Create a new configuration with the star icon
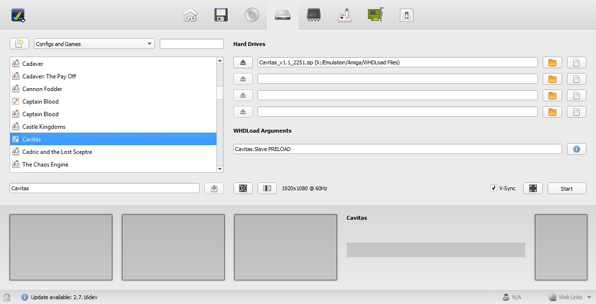The width and height of the screenshot is (596, 304). pos(19,44)
